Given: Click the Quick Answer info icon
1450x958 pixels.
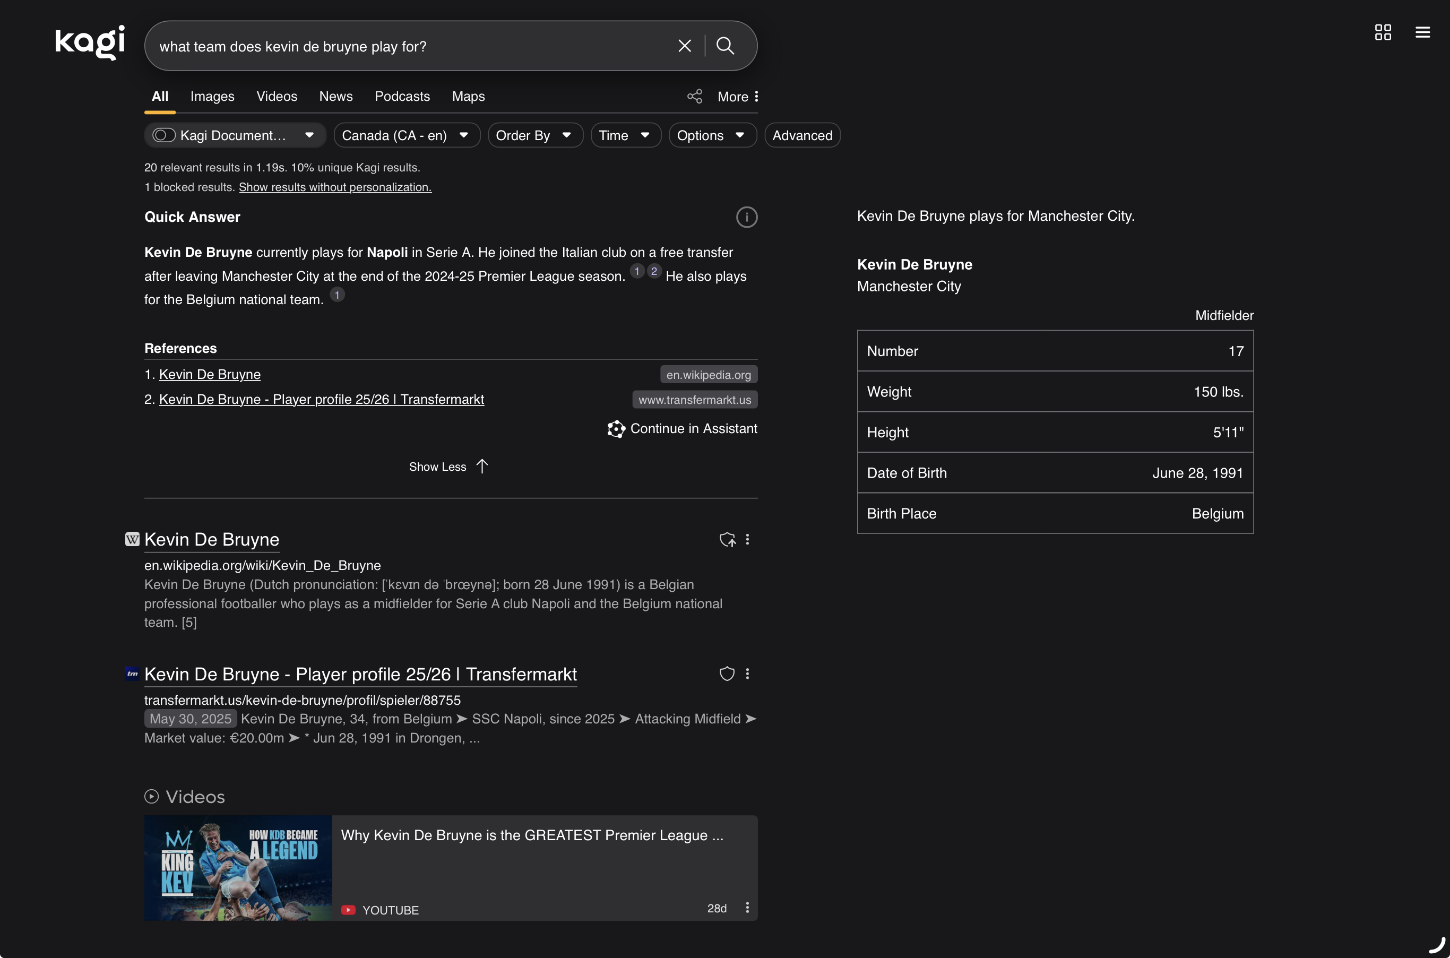Looking at the screenshot, I should 746,218.
